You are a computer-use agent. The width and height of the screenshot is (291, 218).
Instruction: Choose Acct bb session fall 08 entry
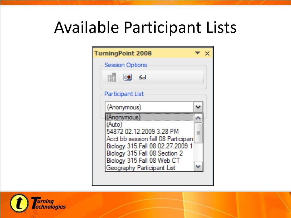pos(149,139)
